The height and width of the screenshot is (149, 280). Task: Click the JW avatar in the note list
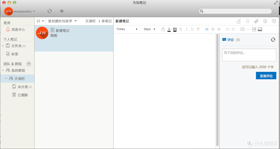click(42, 33)
